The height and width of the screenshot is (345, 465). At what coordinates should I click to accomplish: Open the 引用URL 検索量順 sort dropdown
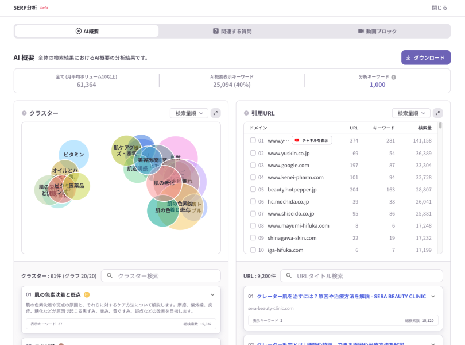(x=411, y=113)
